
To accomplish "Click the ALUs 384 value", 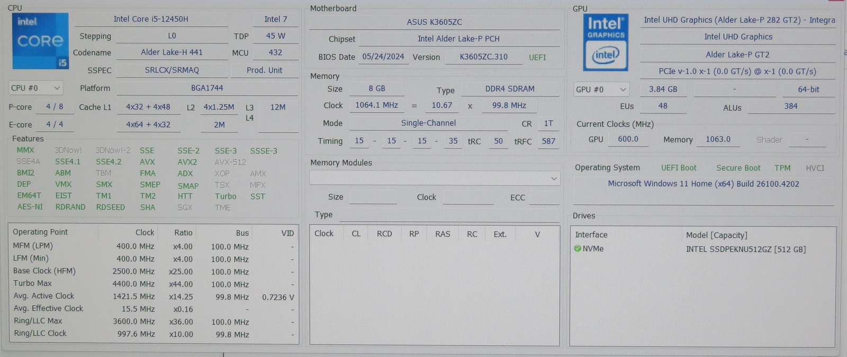I will pos(791,106).
